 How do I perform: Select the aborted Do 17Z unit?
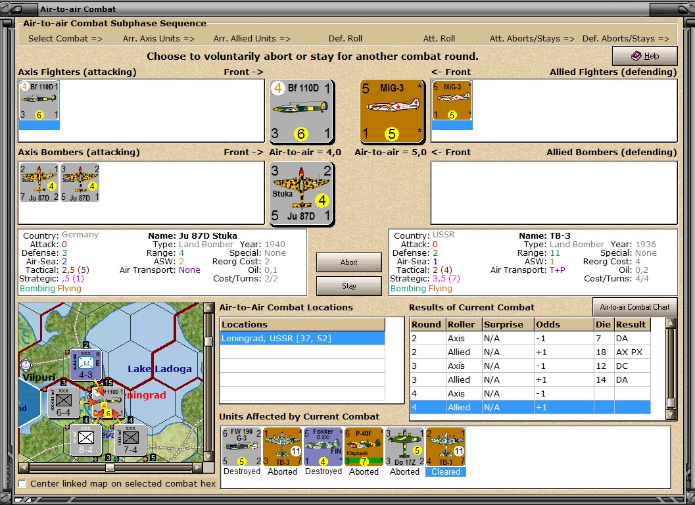404,447
